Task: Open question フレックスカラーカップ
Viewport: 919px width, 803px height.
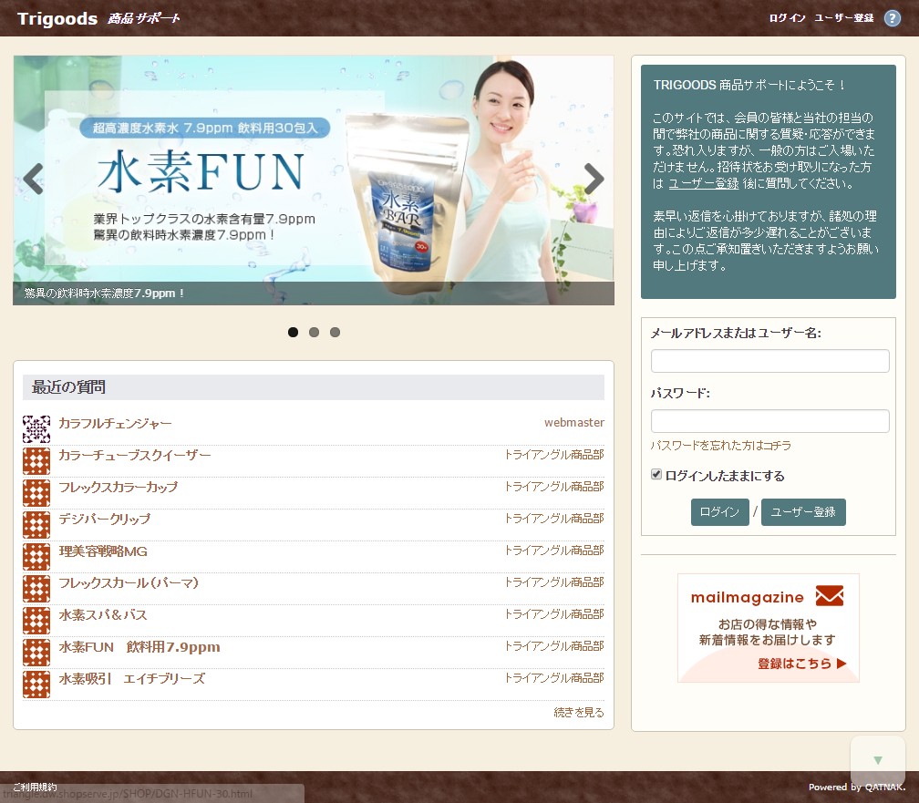Action: [x=119, y=487]
